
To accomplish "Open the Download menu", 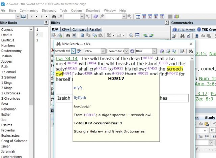I will (93, 10).
